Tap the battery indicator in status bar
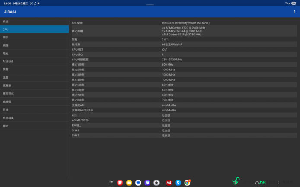The height and width of the screenshot is (187, 300). click(294, 3)
